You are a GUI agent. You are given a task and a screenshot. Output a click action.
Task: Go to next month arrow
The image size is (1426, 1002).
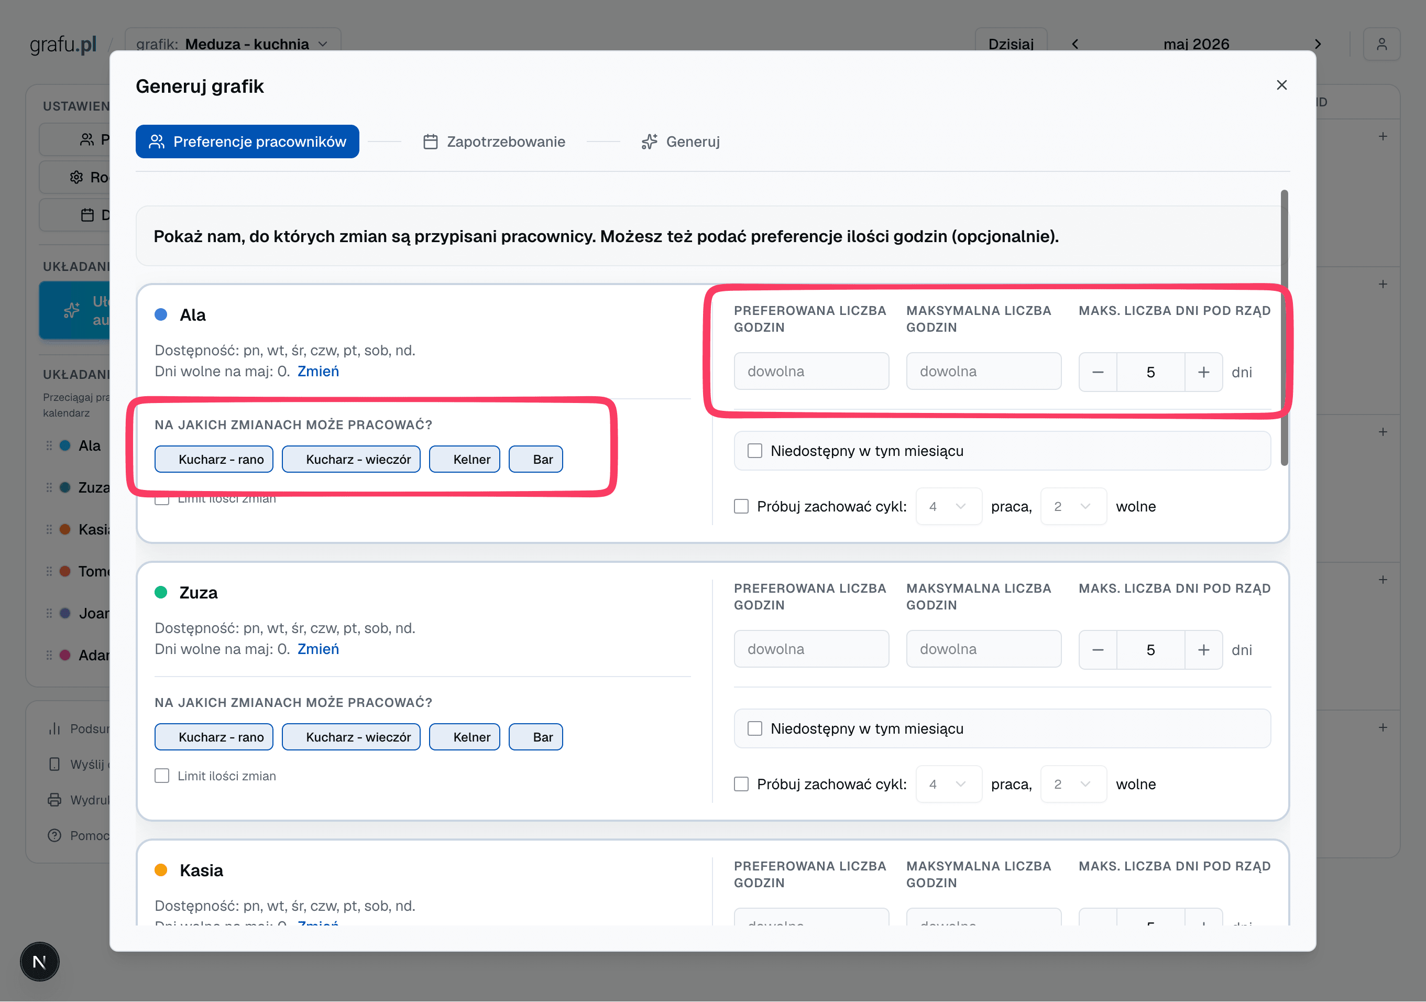[1318, 43]
